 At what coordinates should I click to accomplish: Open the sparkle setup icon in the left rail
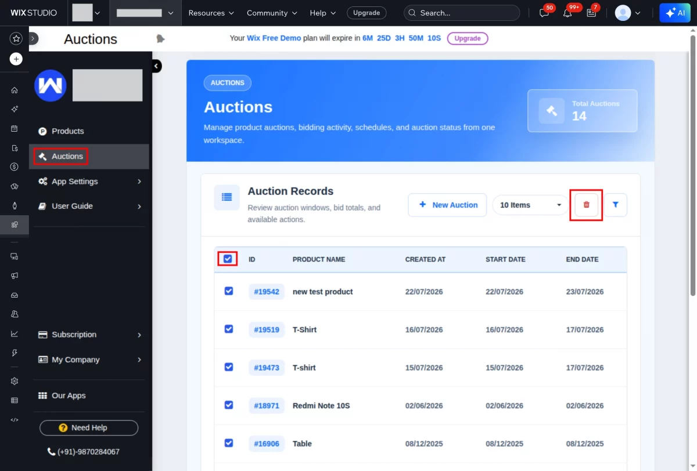click(x=15, y=109)
